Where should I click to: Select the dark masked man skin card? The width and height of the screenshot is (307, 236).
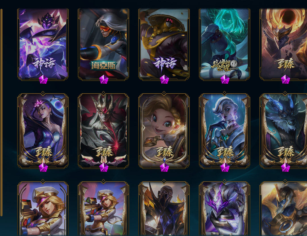point(164,209)
